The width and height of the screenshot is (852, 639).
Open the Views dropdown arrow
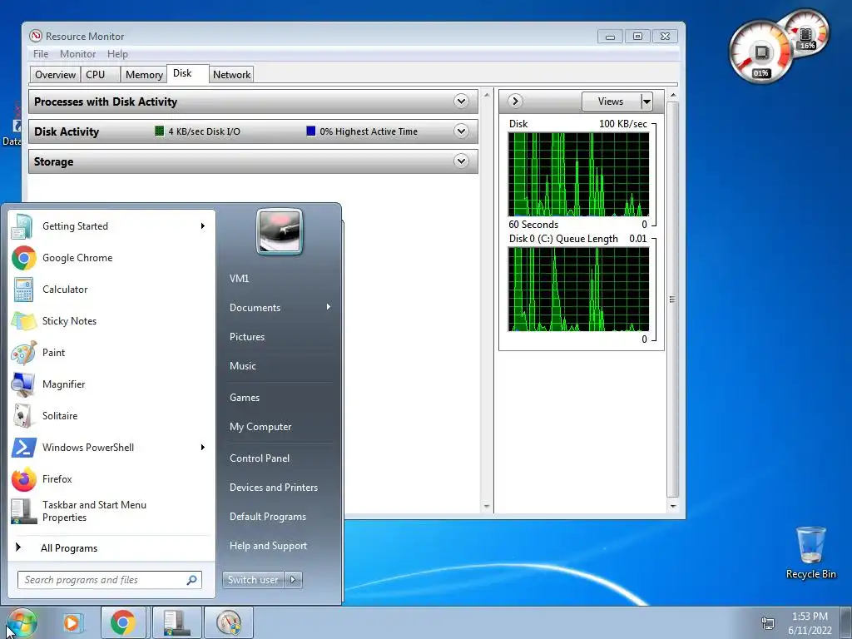click(x=646, y=101)
